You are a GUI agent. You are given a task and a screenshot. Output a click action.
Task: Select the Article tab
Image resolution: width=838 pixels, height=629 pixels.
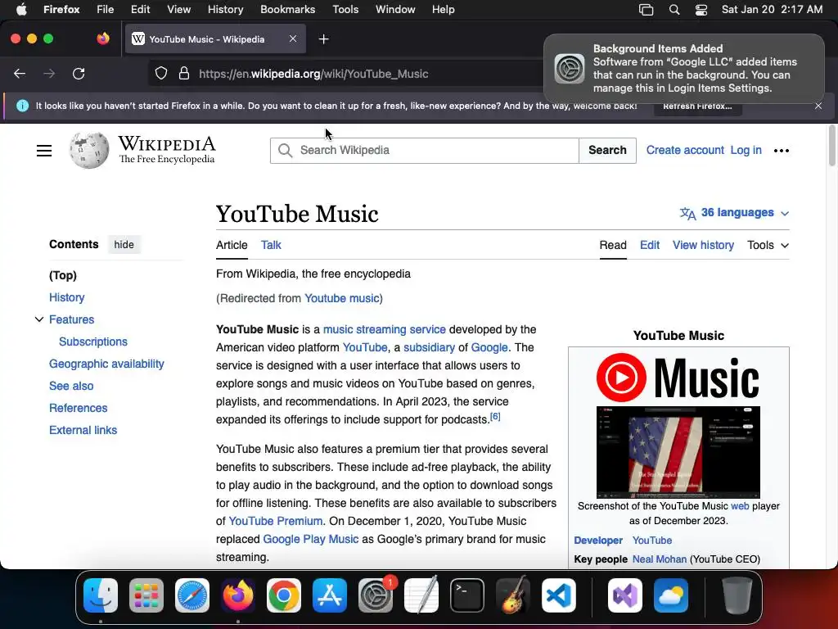(232, 245)
